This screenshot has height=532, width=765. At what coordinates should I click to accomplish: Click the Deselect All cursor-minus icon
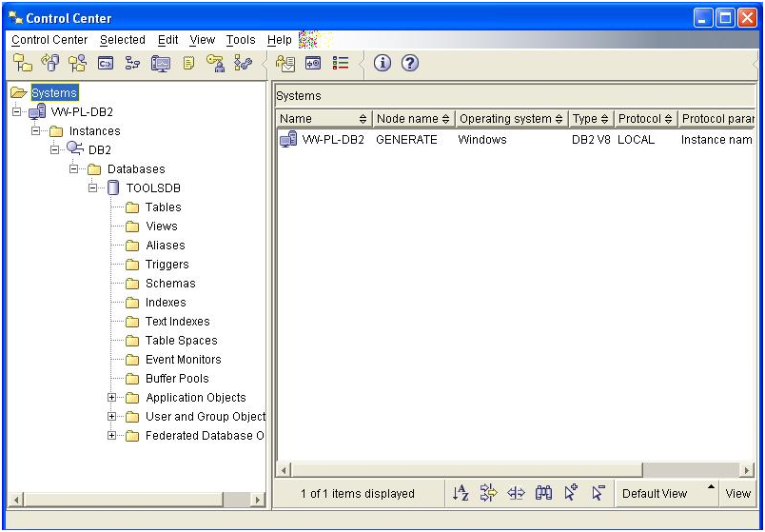[x=598, y=492]
